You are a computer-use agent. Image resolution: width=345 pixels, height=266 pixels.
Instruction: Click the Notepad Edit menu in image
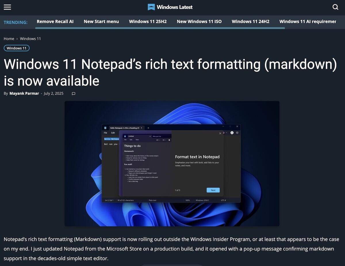pos(113,133)
